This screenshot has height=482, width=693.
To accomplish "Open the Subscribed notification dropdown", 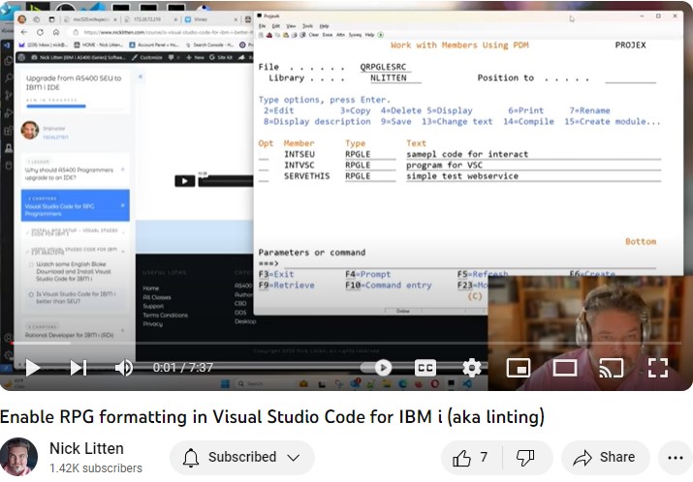I will pyautogui.click(x=242, y=457).
